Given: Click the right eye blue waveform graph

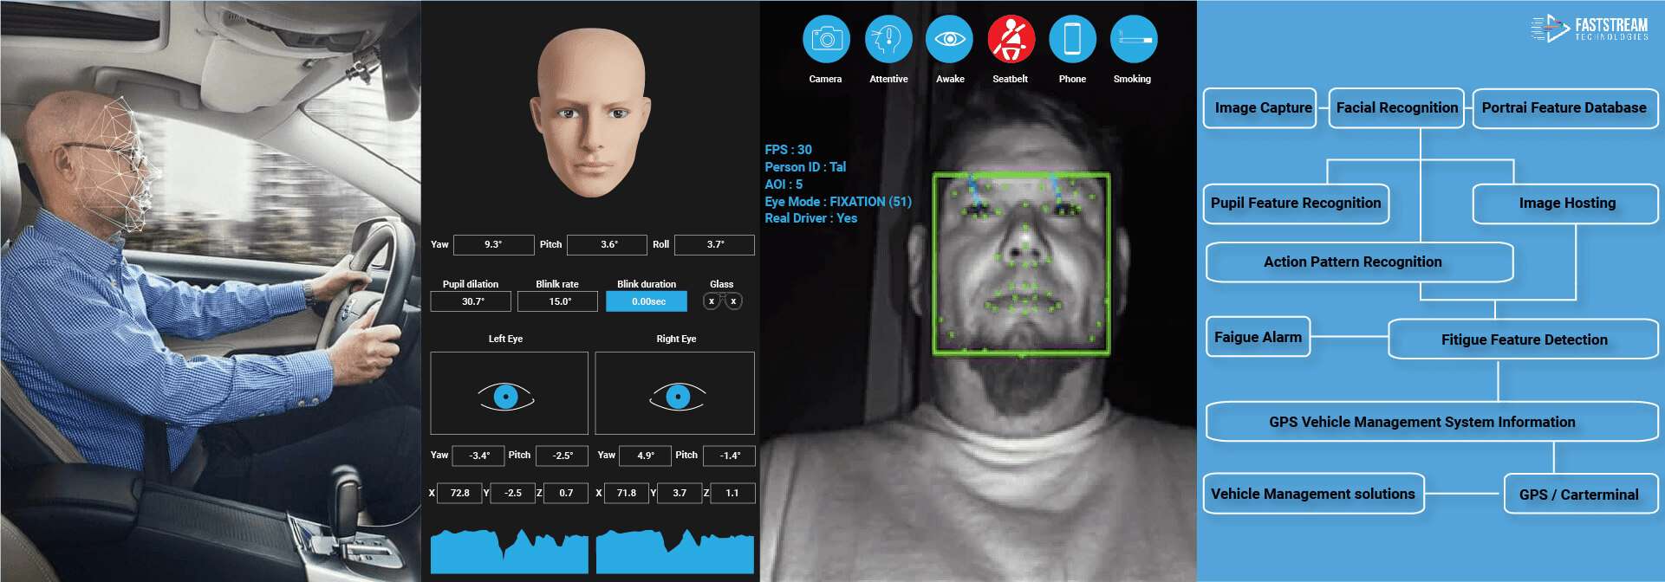Looking at the screenshot, I should coord(675,551).
